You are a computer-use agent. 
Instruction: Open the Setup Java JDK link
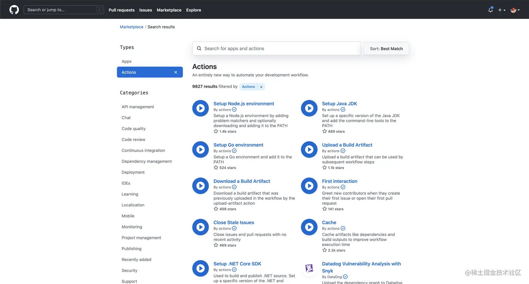(339, 104)
